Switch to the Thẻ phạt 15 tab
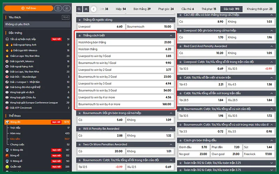 [x=209, y=9]
